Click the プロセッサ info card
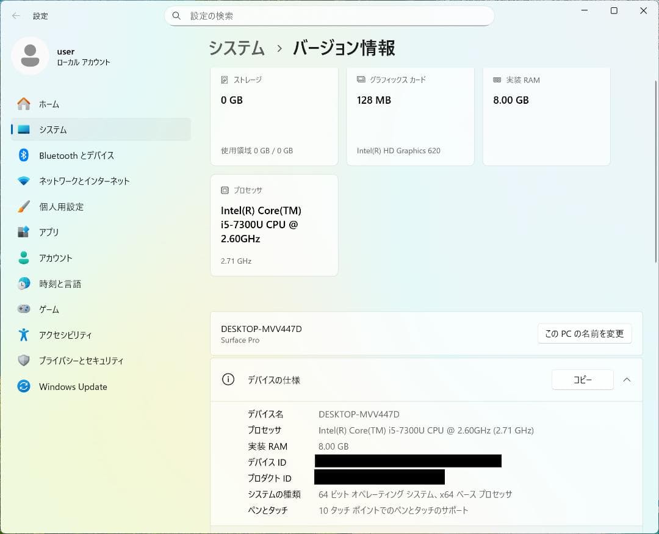Viewport: 659px width, 534px height. (274, 225)
